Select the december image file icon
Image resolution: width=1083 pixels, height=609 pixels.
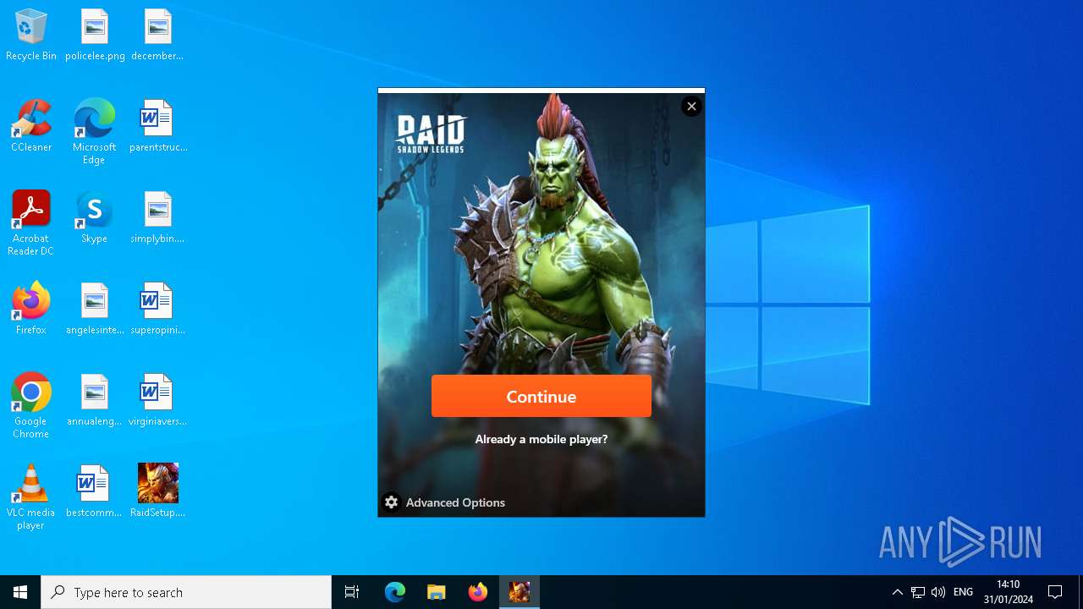point(157,35)
